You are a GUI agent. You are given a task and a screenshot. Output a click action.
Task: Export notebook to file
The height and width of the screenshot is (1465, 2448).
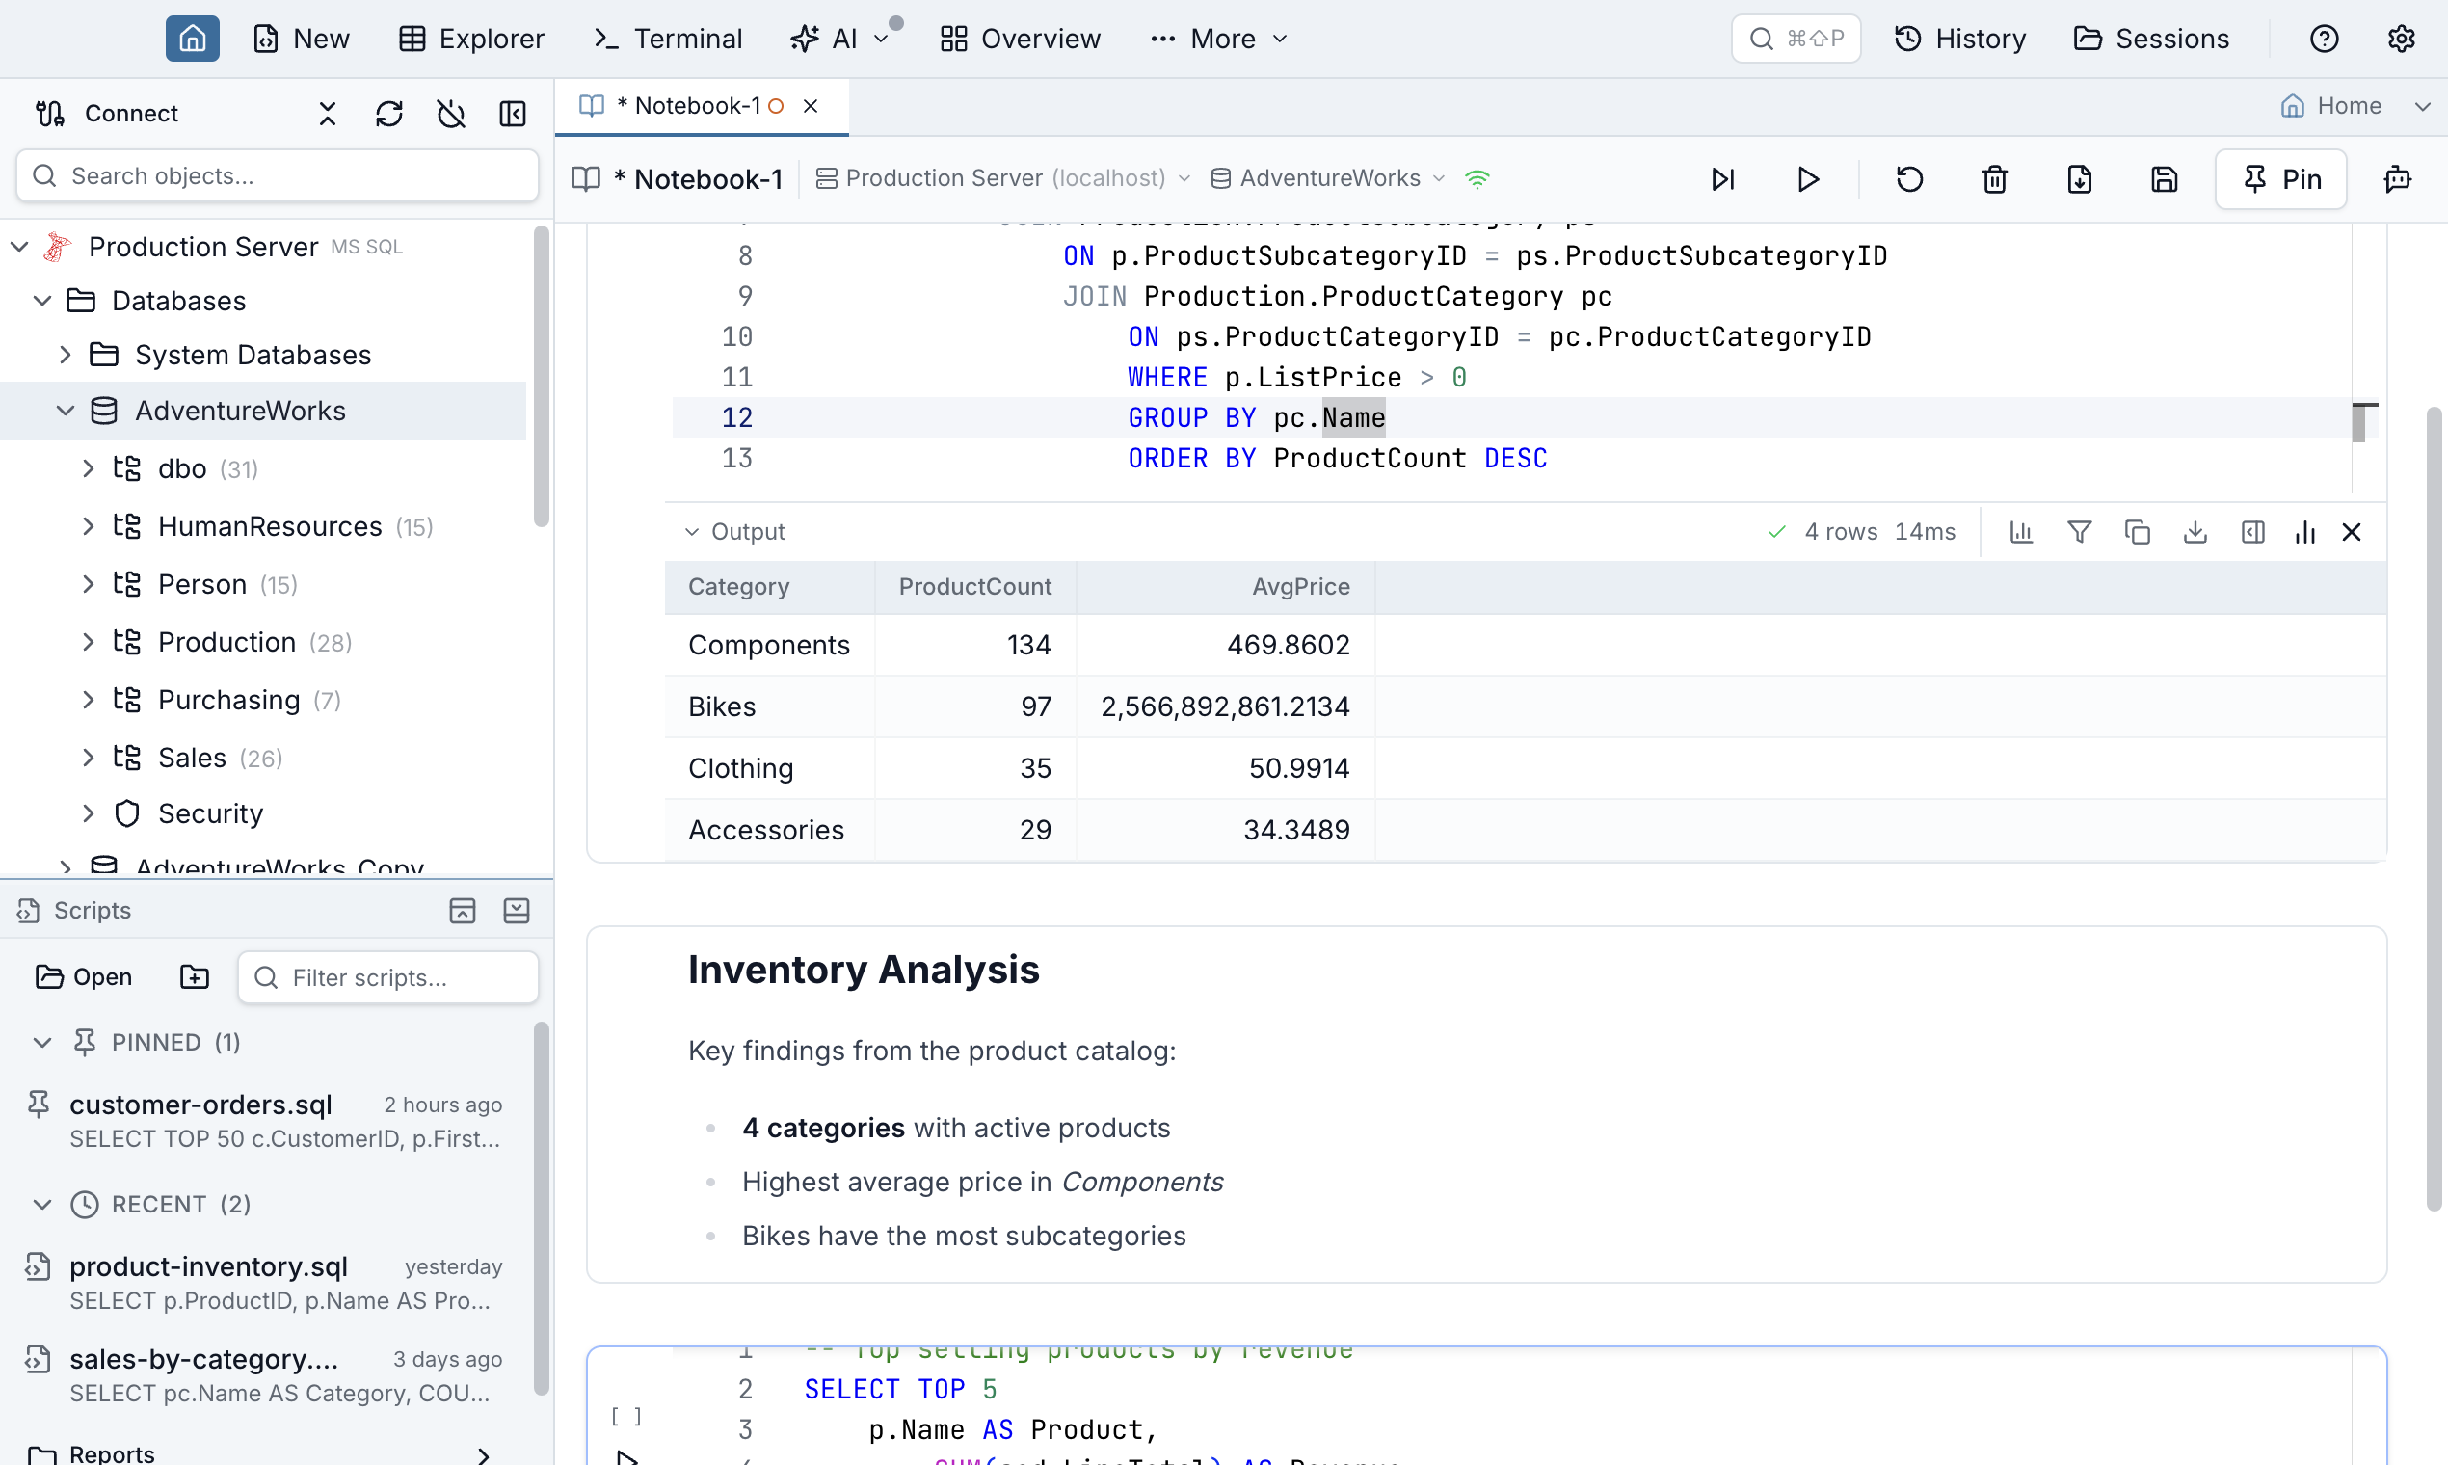(x=2080, y=178)
